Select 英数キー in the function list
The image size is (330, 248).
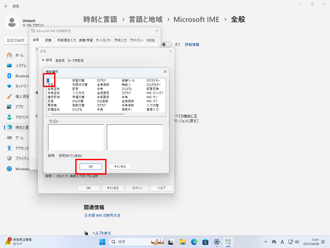[x=127, y=110]
